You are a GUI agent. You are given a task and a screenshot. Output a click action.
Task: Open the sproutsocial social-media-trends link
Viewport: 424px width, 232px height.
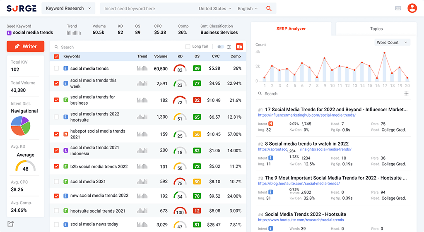(304, 149)
